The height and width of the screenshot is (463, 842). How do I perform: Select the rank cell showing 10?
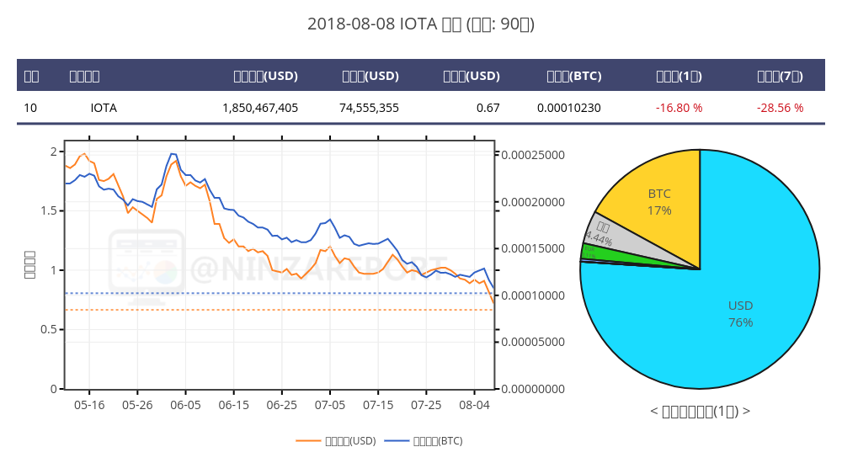[30, 108]
